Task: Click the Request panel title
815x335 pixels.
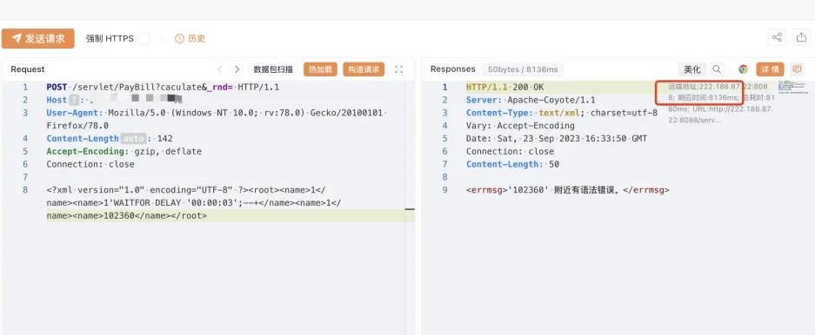Action: [28, 69]
